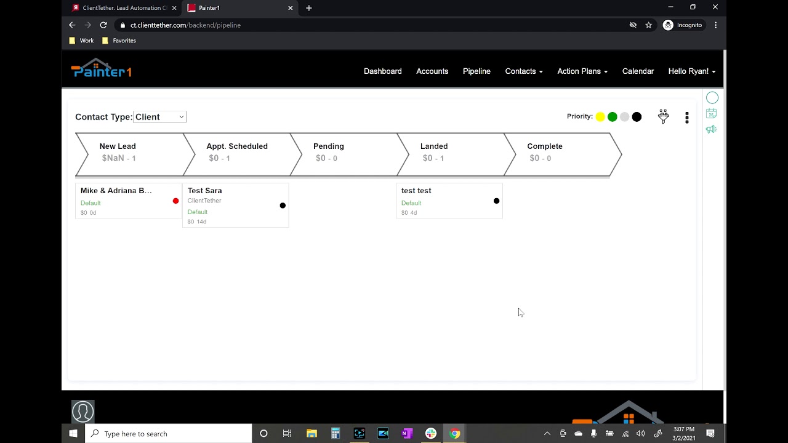
Task: Open the Work bookmarks folder
Action: point(81,41)
